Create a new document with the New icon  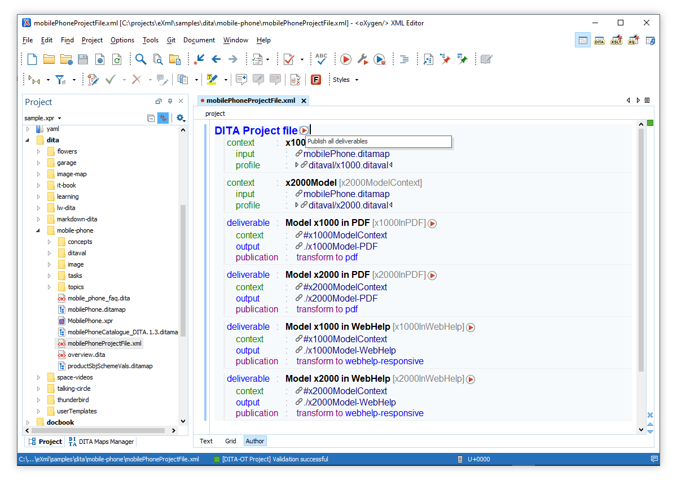(x=32, y=59)
